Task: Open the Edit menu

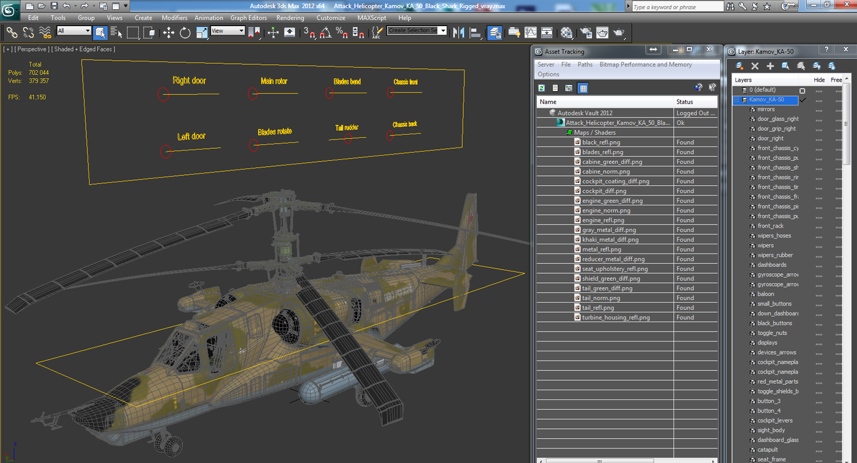Action: 34,18
